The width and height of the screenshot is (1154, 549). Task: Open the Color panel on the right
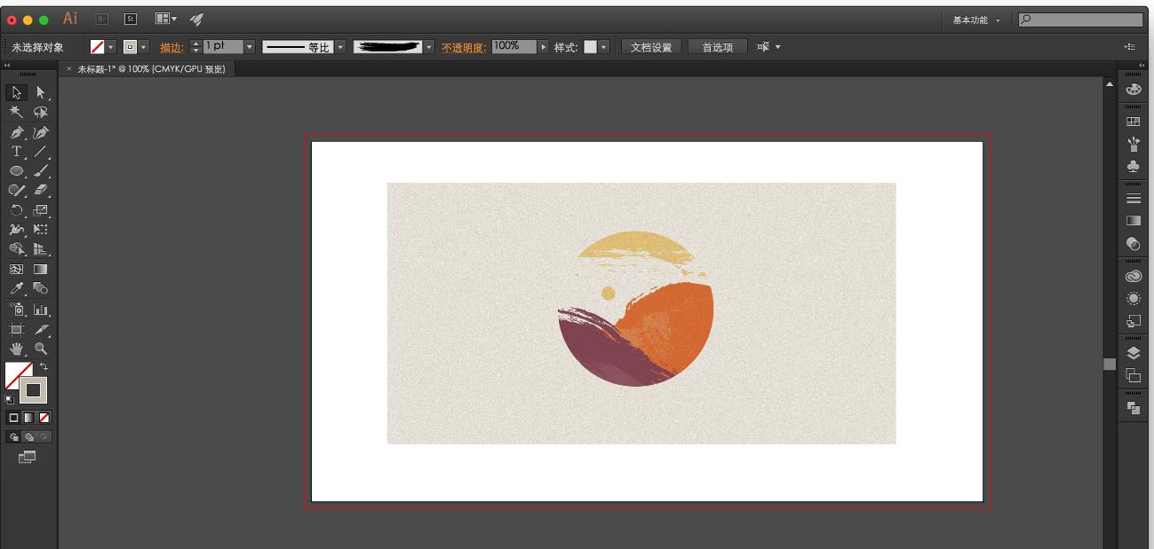[x=1133, y=90]
